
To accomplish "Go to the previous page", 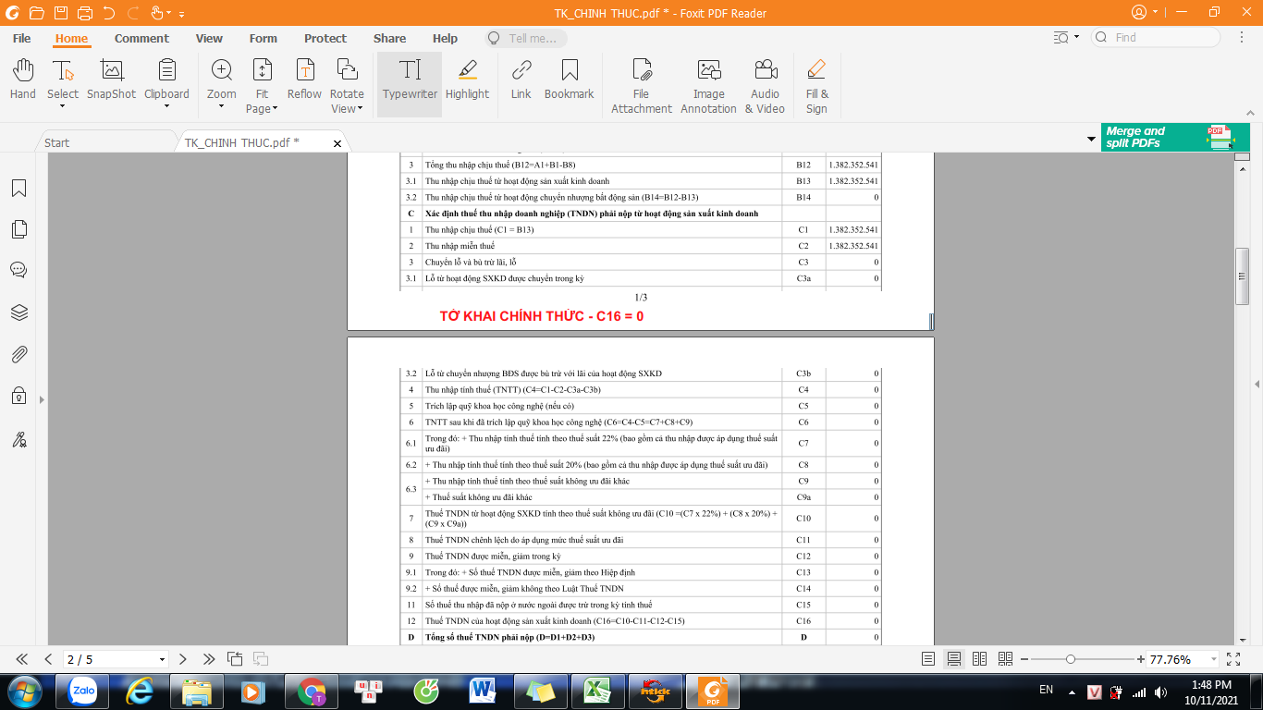I will pyautogui.click(x=48, y=659).
